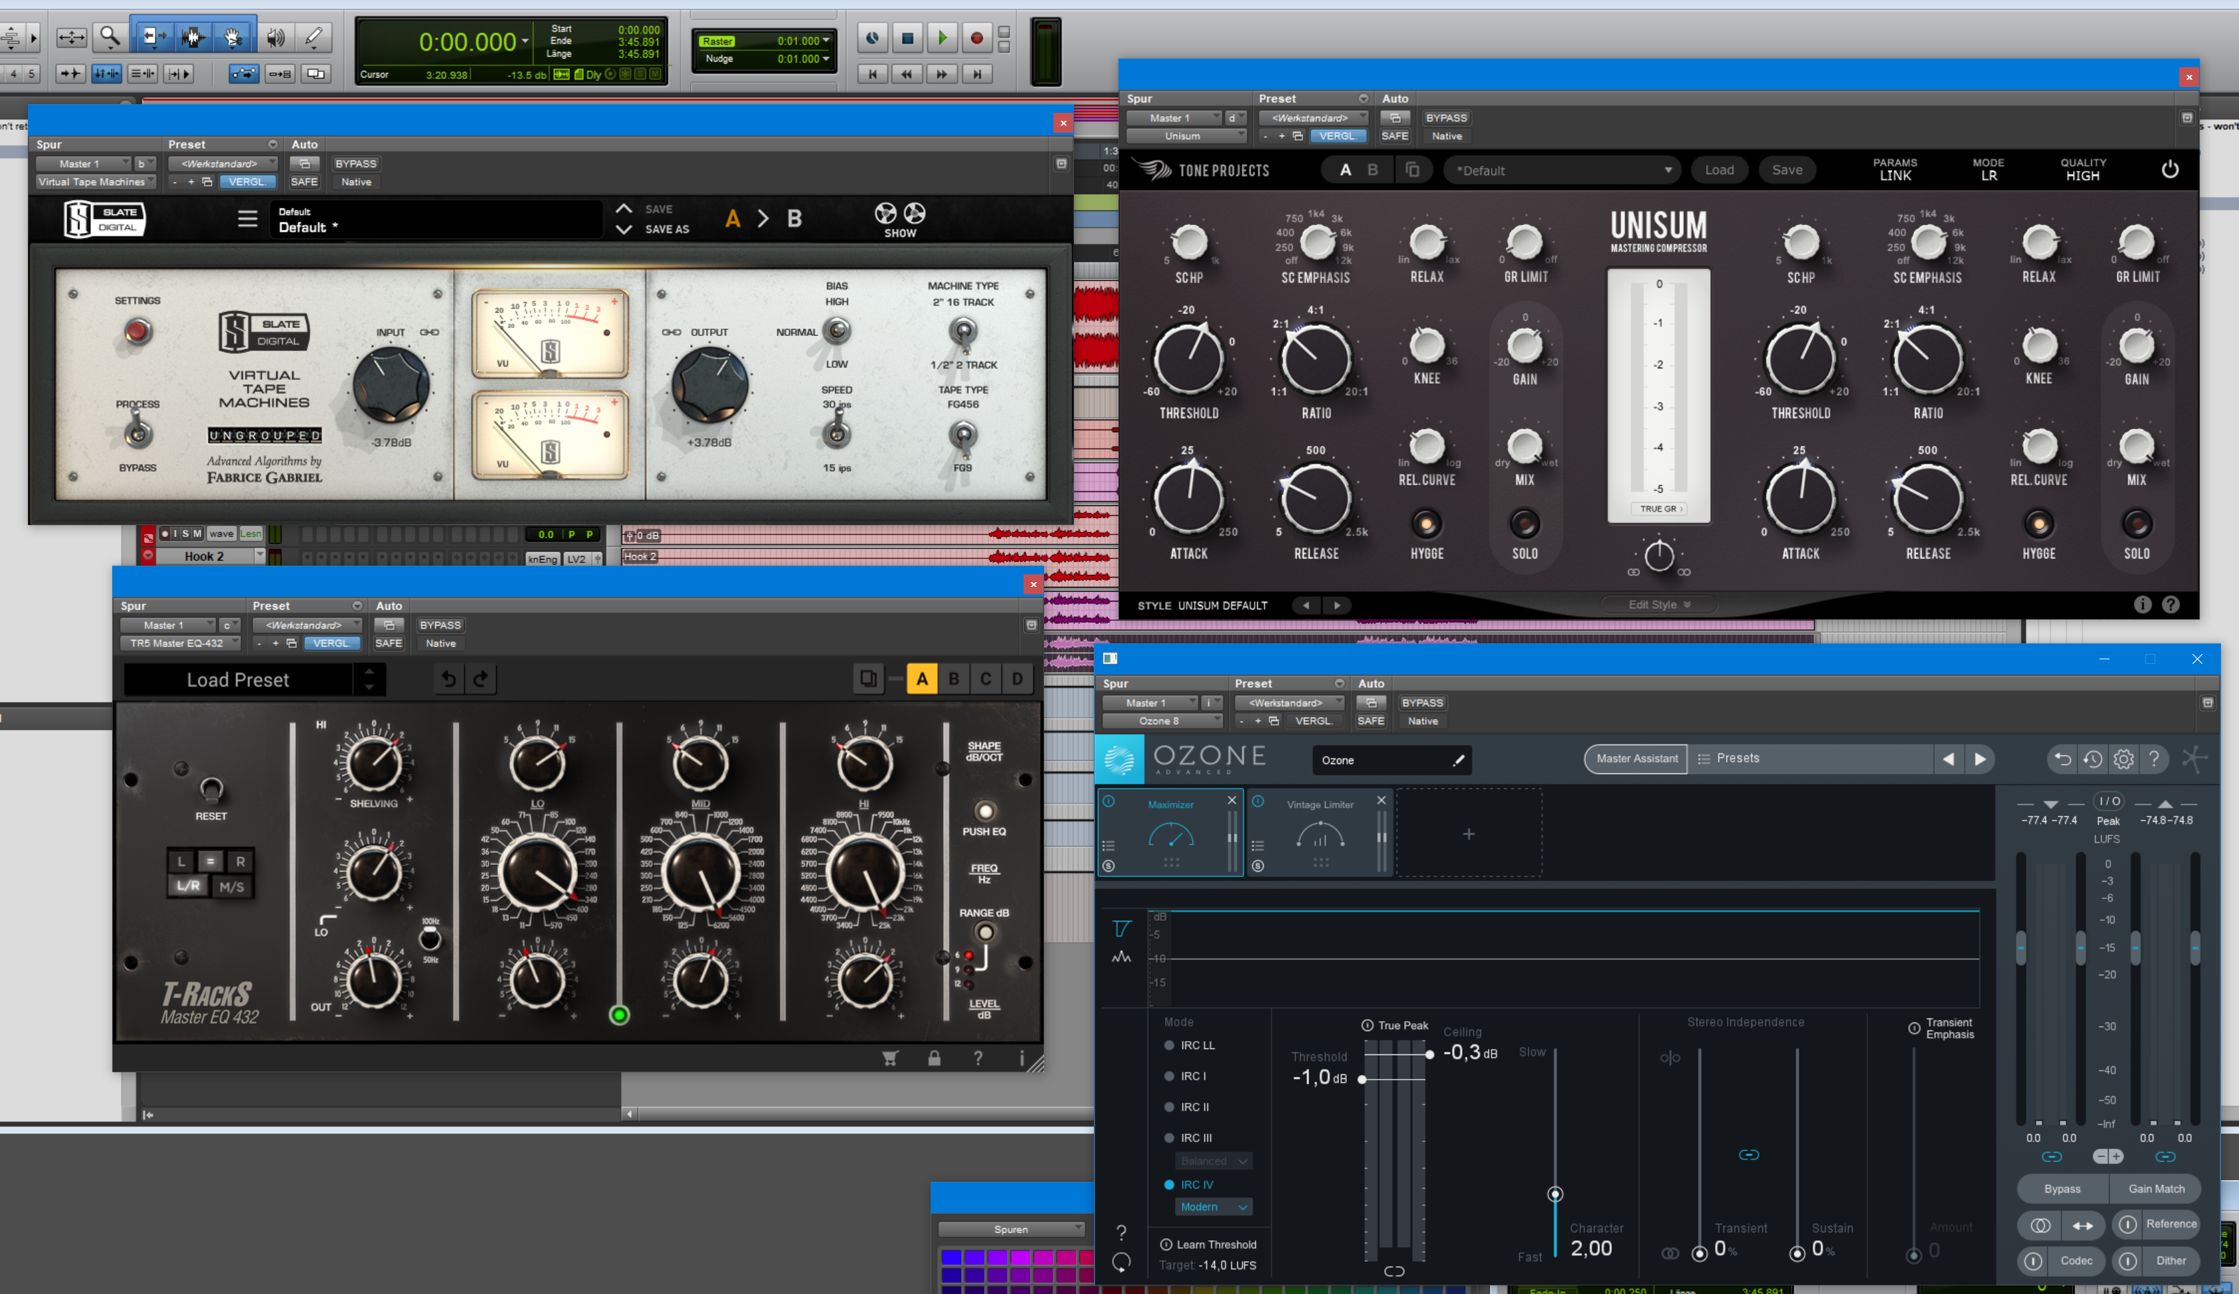This screenshot has width=2239, height=1294.
Task: Open Ozone settings gear icon
Action: tap(2123, 760)
